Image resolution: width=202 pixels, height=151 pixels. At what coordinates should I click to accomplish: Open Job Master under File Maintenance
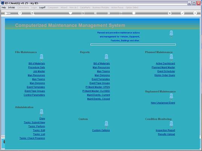click(39, 71)
